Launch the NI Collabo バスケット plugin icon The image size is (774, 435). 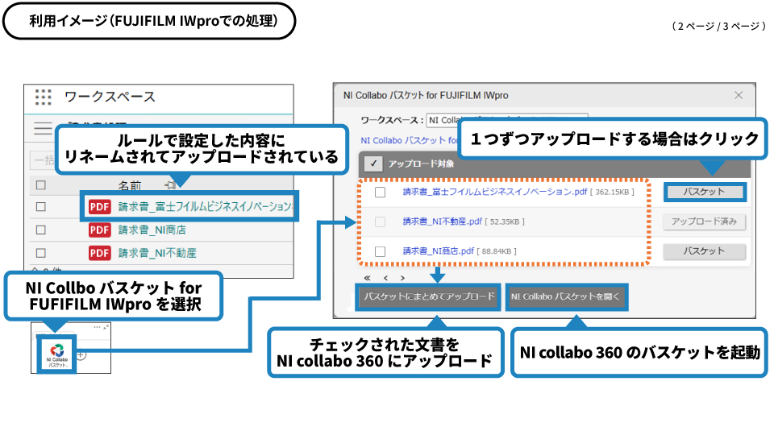click(56, 355)
